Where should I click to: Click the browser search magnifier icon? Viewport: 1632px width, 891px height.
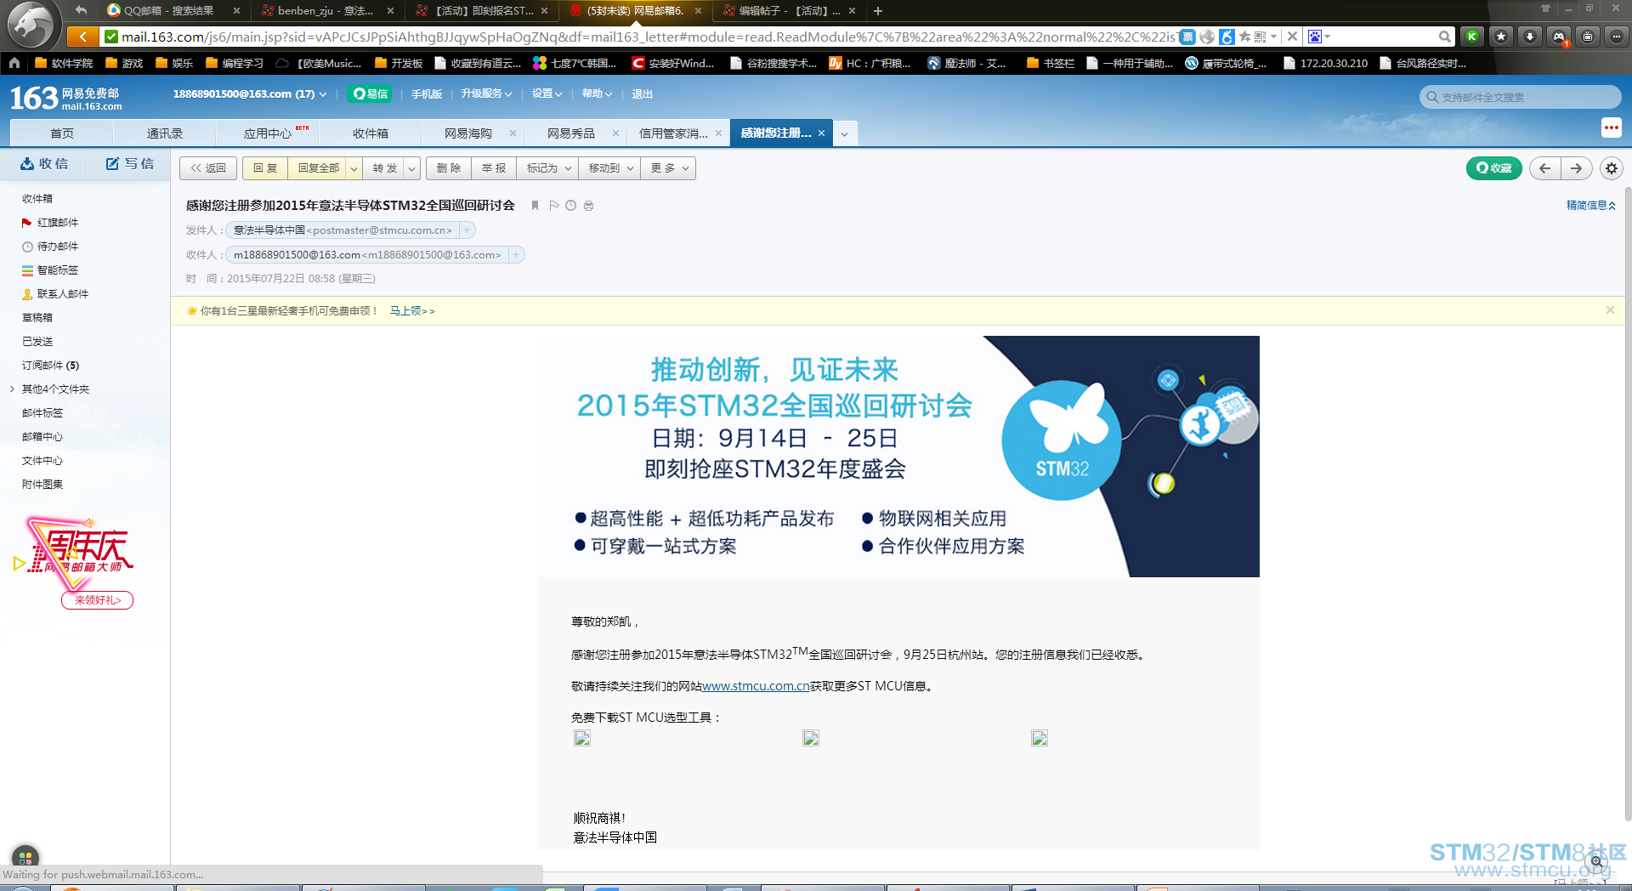click(x=1444, y=37)
